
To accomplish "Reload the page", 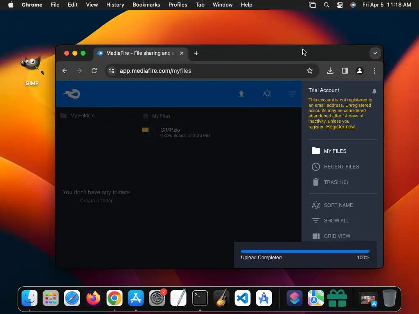I will 94,71.
